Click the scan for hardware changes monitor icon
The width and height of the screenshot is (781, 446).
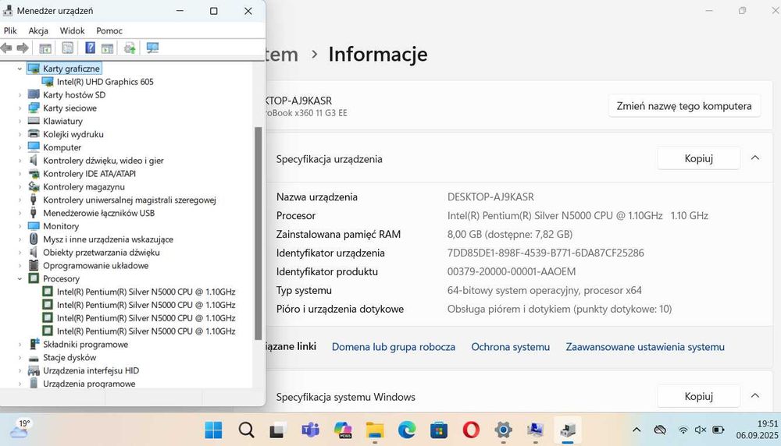[152, 48]
